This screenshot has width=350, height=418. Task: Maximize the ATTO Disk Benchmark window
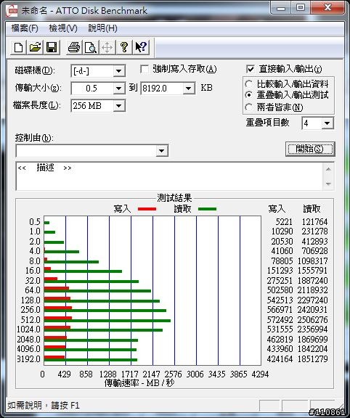coord(301,8)
